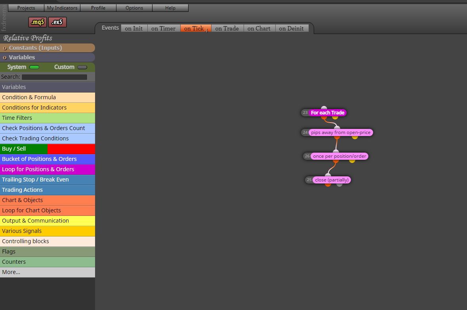Open the Options menu
The height and width of the screenshot is (310, 467).
pos(134,8)
